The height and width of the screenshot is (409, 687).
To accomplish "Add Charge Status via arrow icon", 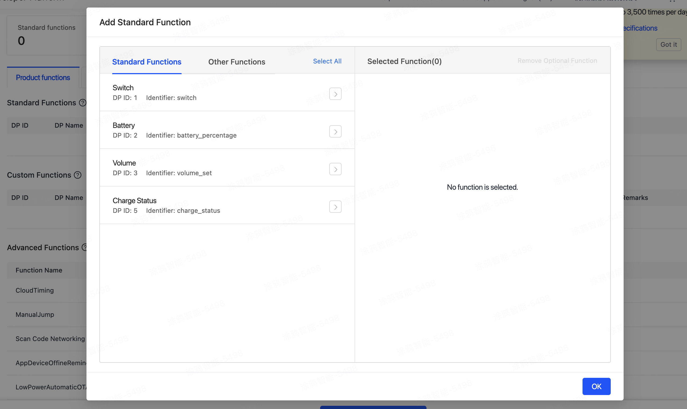I will [335, 207].
